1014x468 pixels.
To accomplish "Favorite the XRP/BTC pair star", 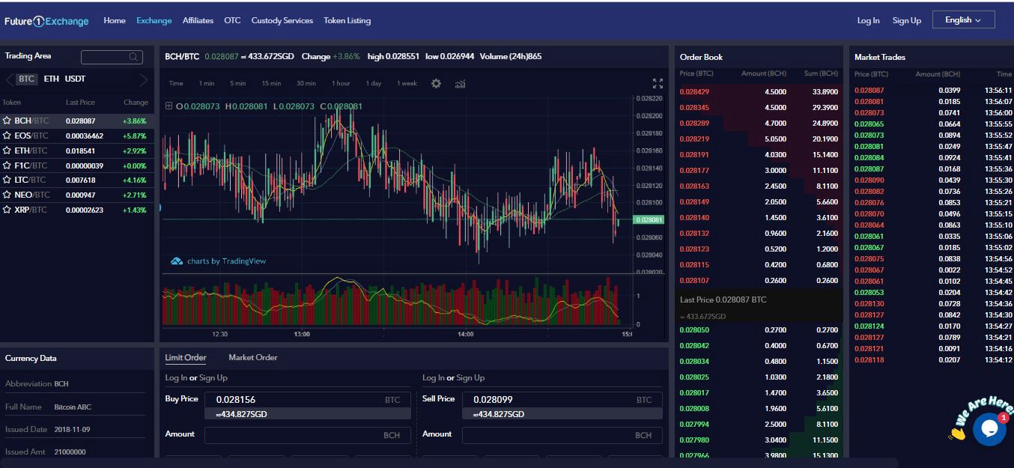I will click(x=7, y=210).
